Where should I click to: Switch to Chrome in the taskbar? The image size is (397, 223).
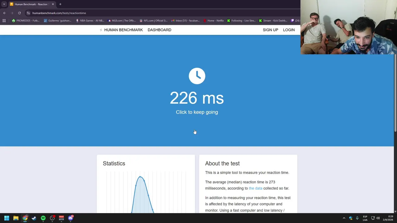click(25, 218)
